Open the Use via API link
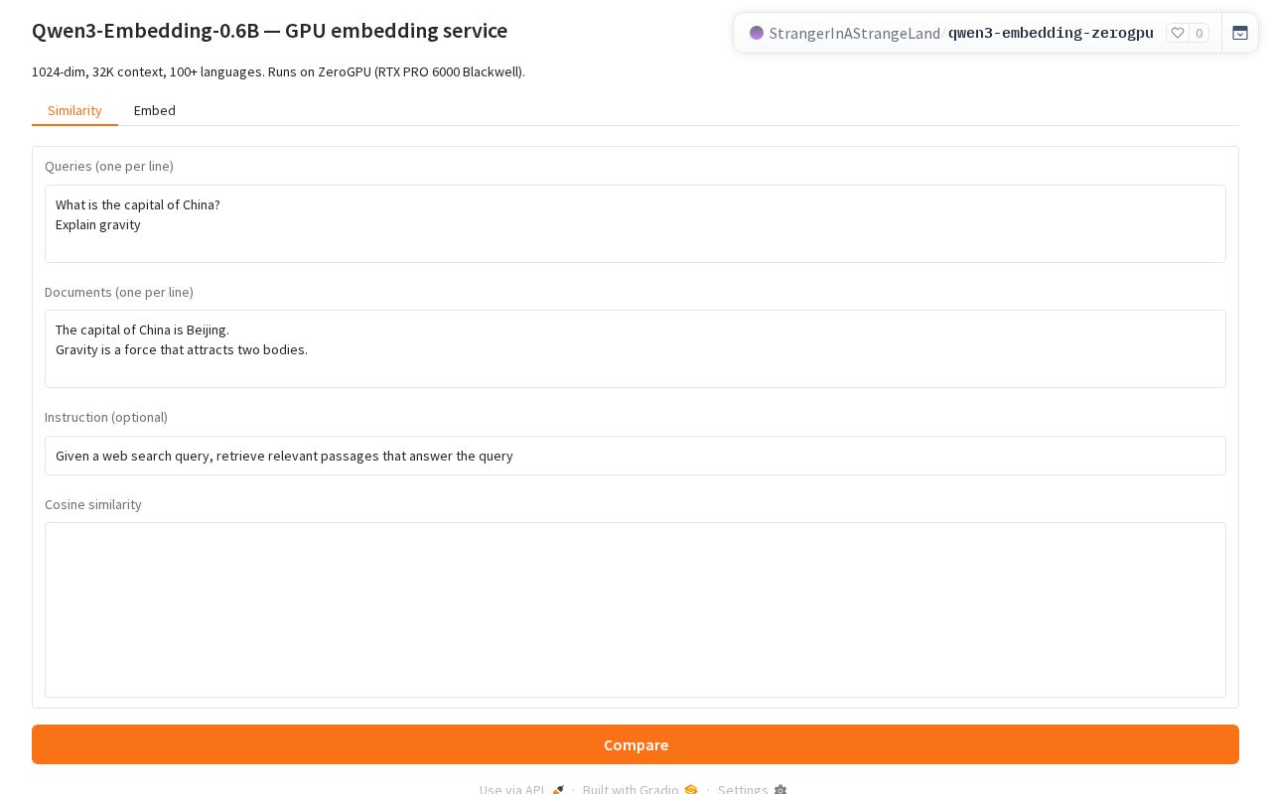1271x794 pixels. (521, 789)
